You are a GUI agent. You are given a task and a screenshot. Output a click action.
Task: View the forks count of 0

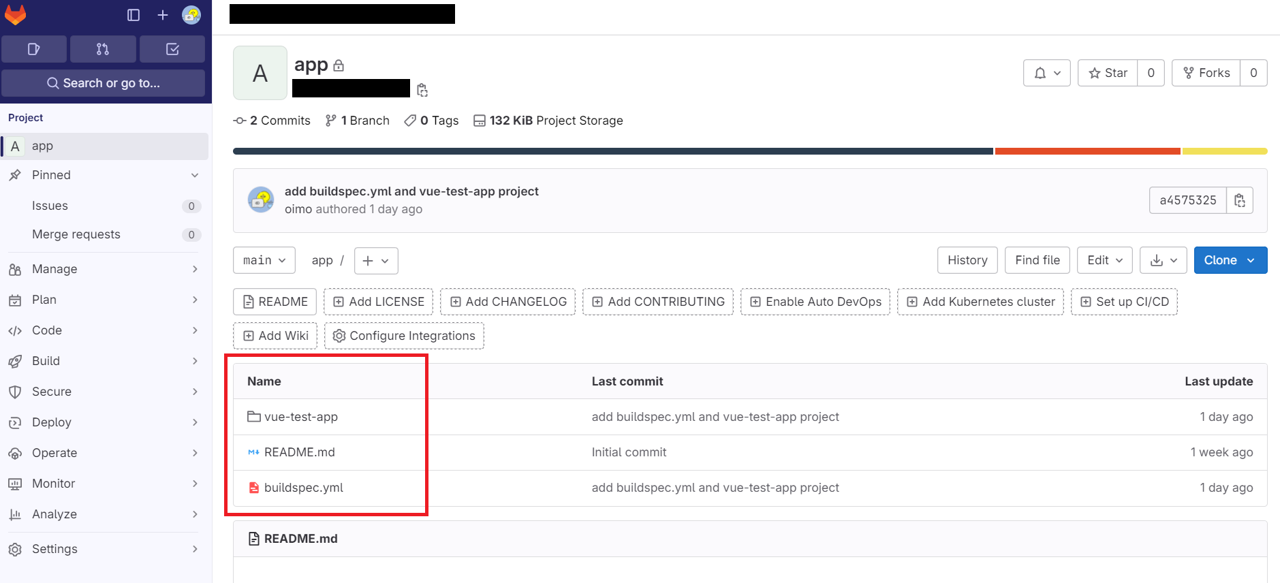click(x=1253, y=73)
